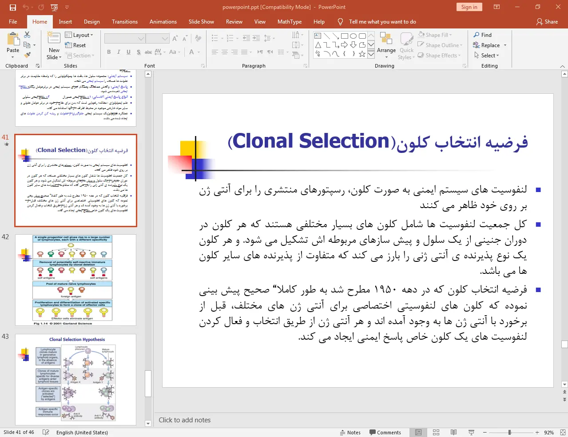Click the Arrange button
This screenshot has height=437, width=568.
pyautogui.click(x=386, y=45)
